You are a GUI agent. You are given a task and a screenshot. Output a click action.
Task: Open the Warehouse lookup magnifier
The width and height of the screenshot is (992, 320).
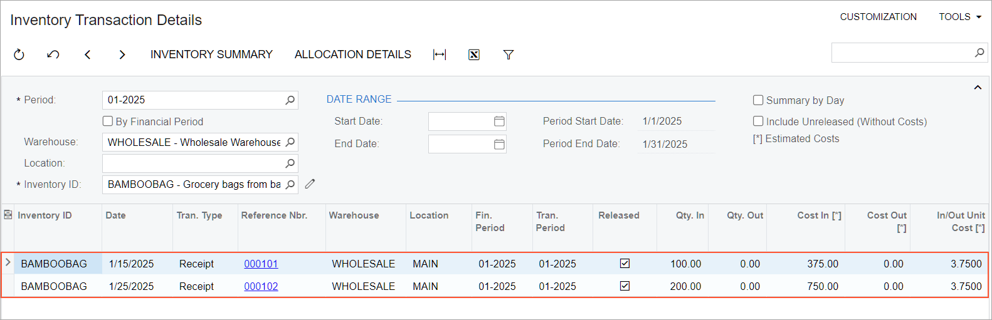pyautogui.click(x=290, y=142)
